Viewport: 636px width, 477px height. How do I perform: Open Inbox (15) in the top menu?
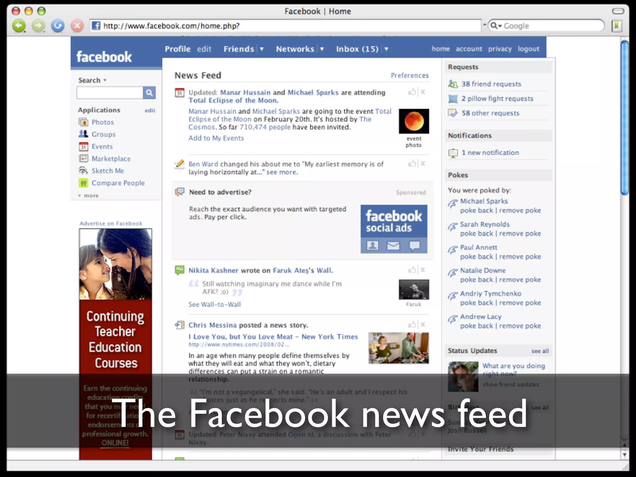(x=357, y=49)
